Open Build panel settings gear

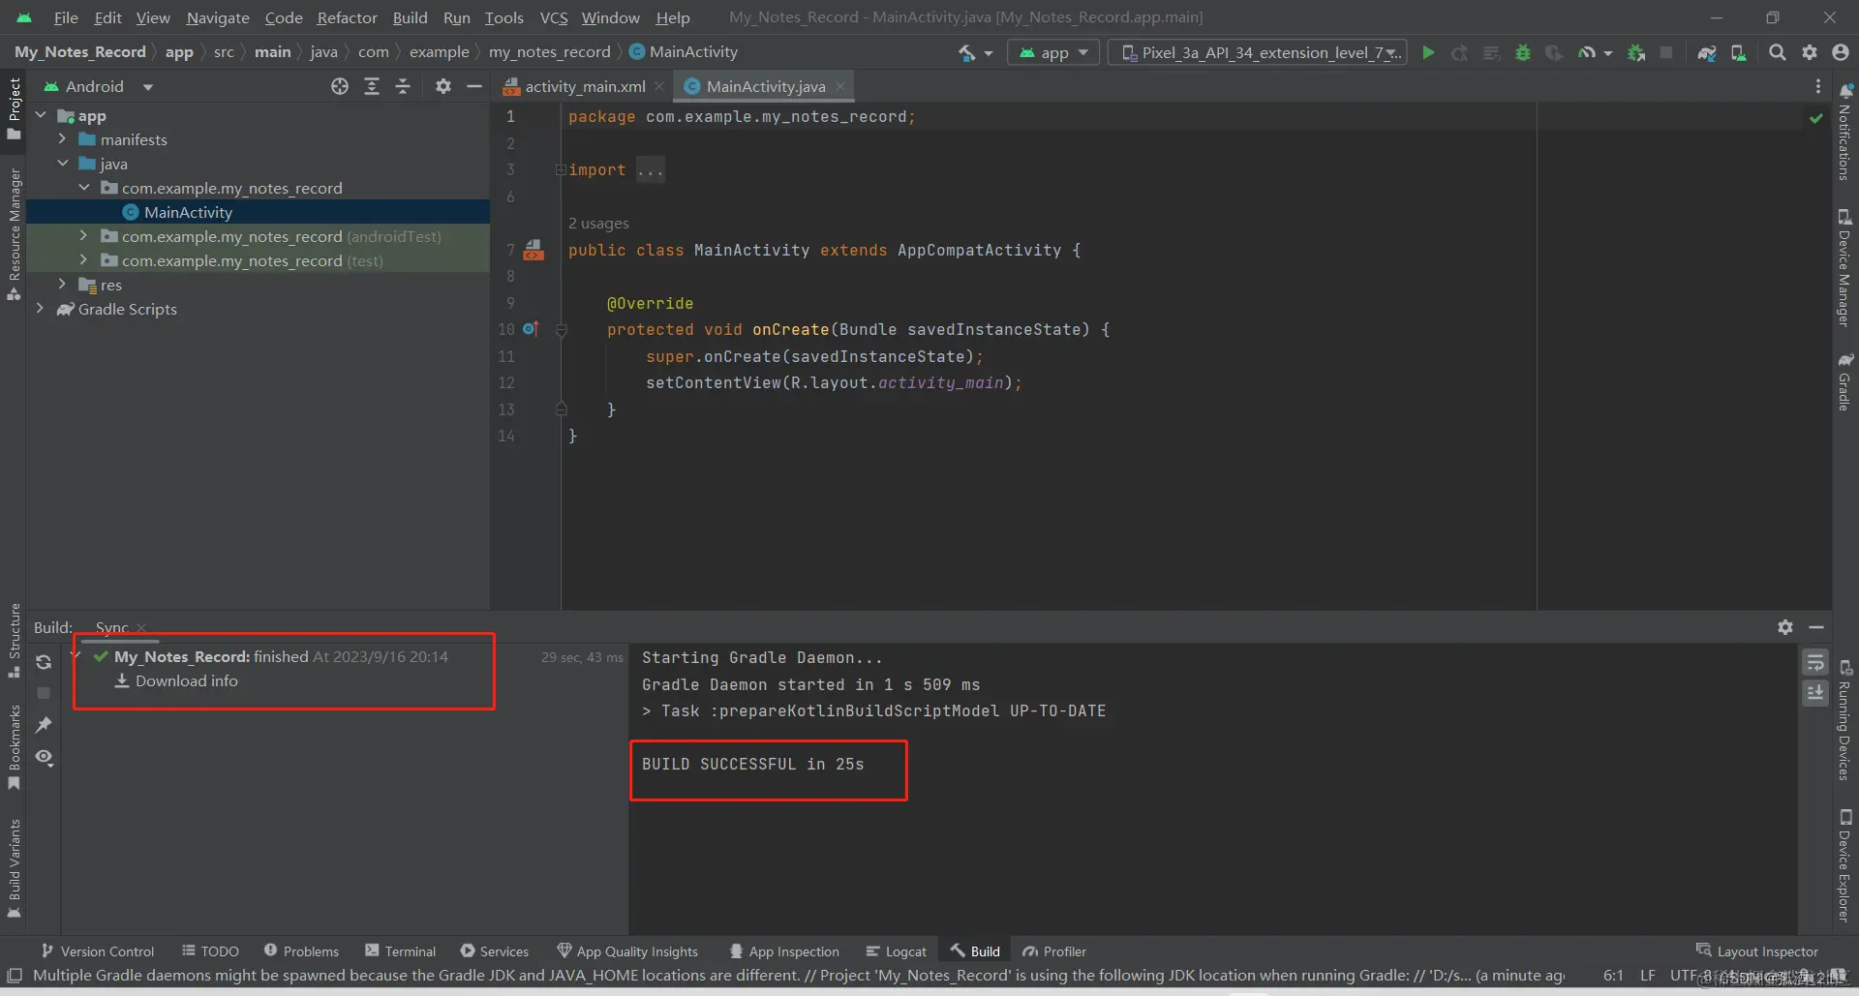(1785, 627)
